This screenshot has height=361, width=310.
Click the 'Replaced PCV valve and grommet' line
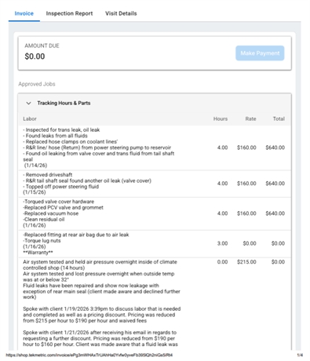tap(63, 207)
